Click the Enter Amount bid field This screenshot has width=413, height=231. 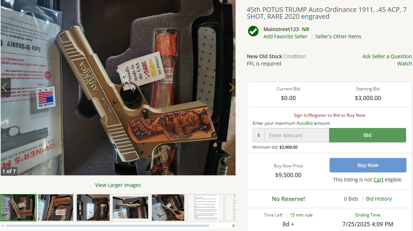(x=297, y=136)
